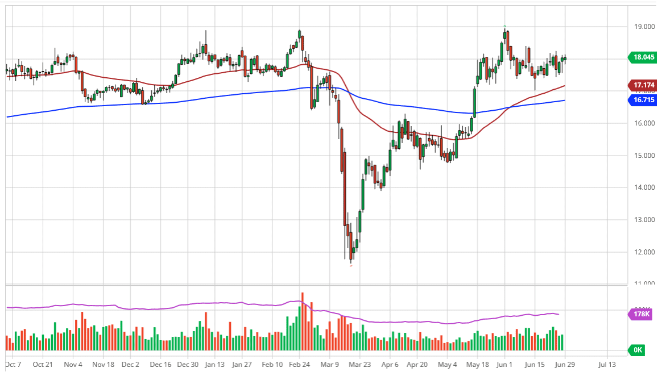Image resolution: width=658 pixels, height=372 pixels.
Task: Select the Dec 16 date label
Action: 161,364
